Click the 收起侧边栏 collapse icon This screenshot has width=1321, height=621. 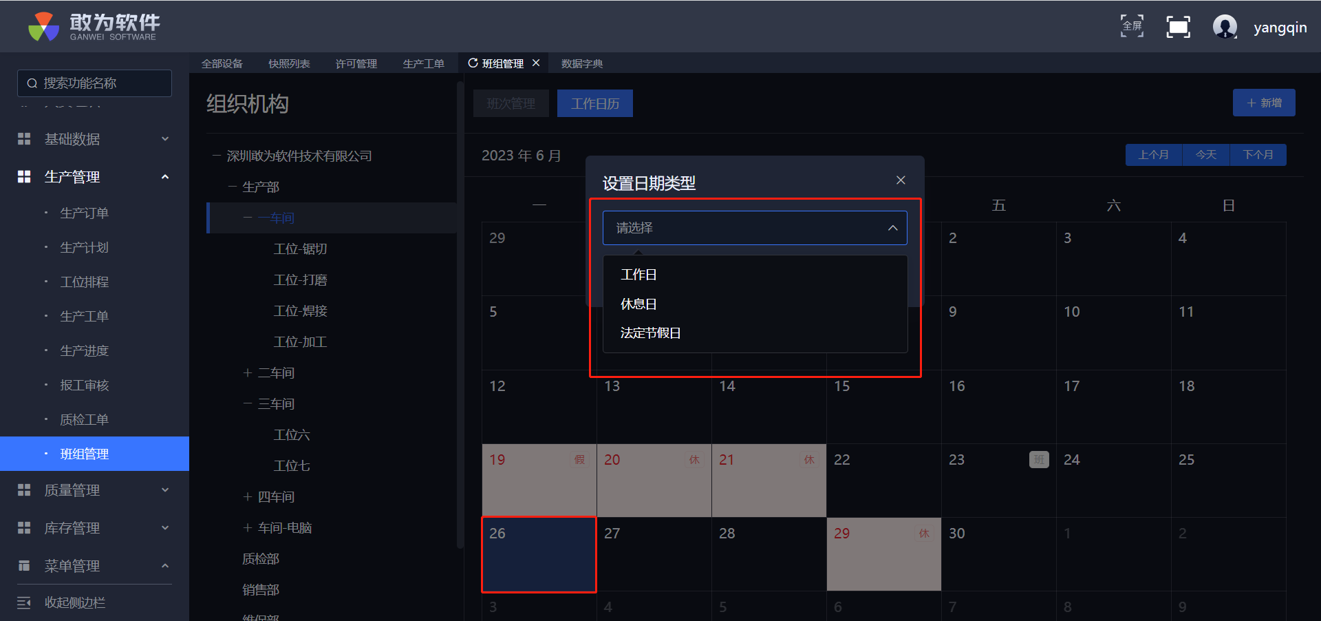click(x=24, y=603)
